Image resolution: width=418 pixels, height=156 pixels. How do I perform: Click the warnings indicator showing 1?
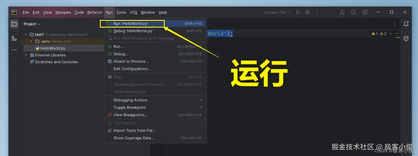pyautogui.click(x=375, y=34)
